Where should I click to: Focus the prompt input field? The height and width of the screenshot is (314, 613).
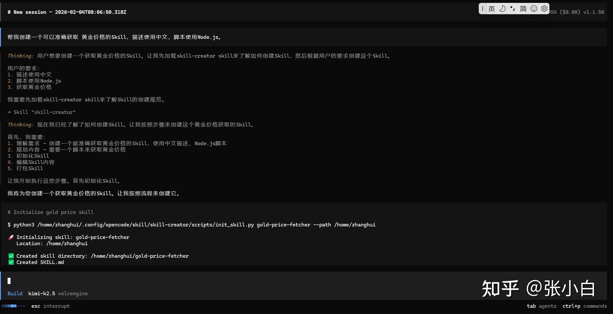[303, 281]
